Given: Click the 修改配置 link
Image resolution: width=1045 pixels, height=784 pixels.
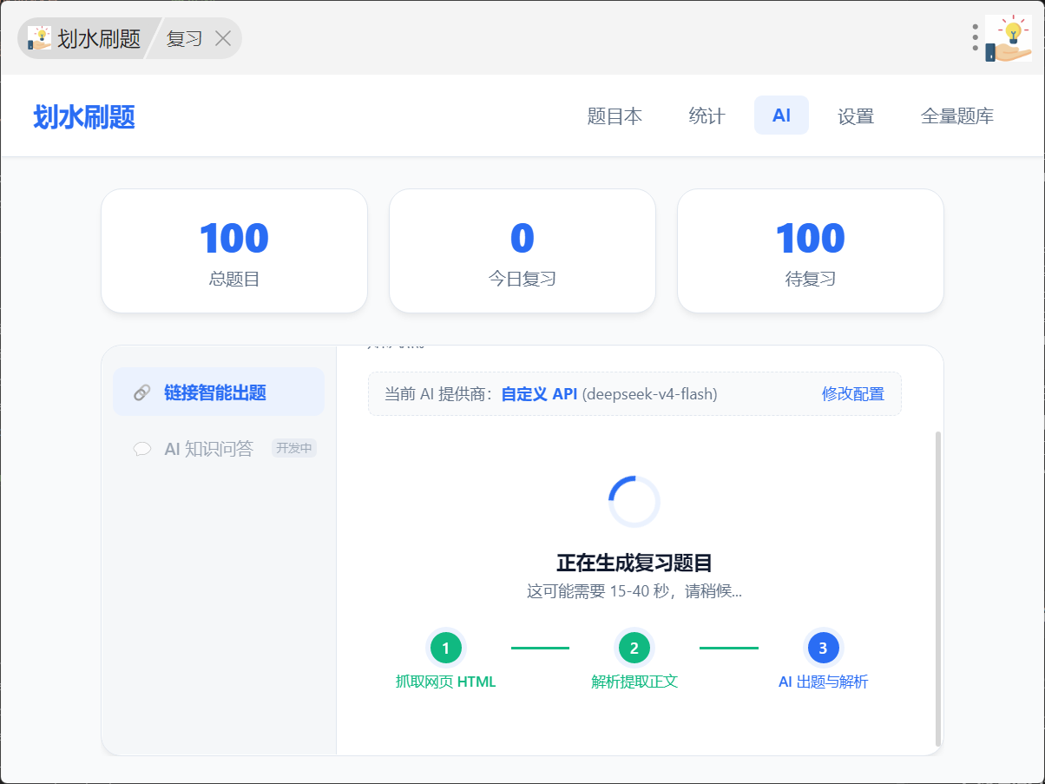Looking at the screenshot, I should (x=853, y=394).
